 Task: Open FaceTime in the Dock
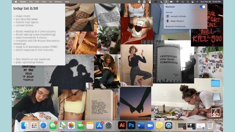81,125
